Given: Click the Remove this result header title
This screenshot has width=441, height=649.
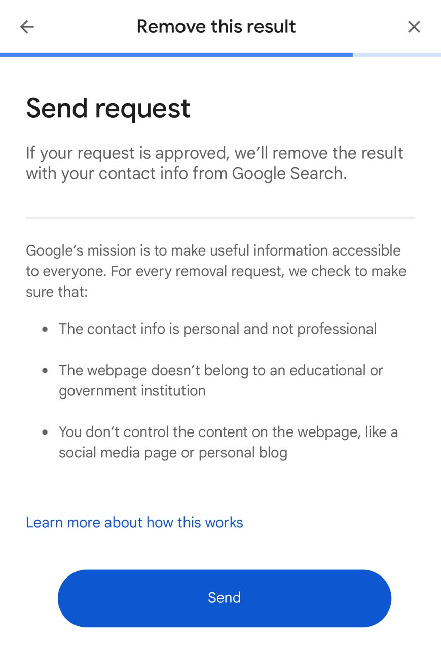Looking at the screenshot, I should tap(216, 27).
